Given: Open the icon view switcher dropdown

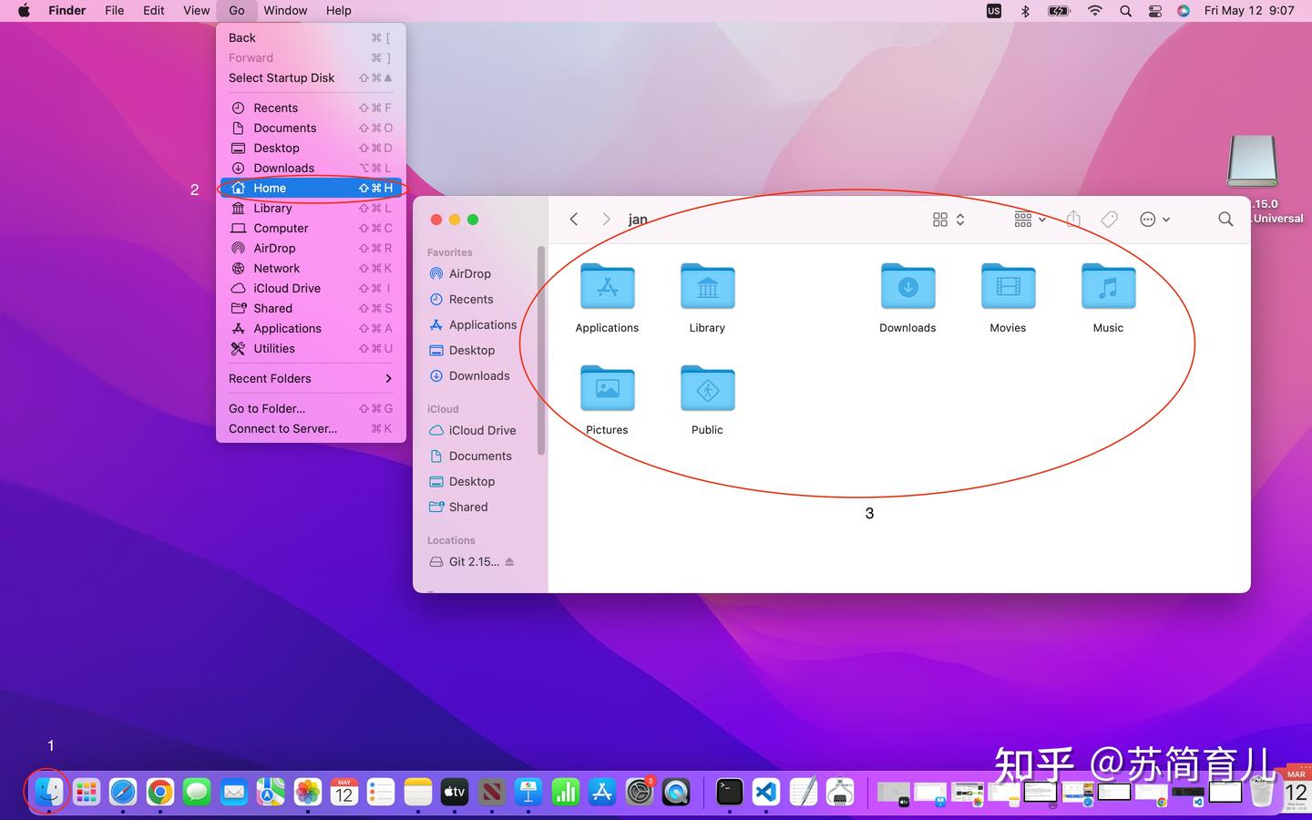Looking at the screenshot, I should (x=948, y=220).
